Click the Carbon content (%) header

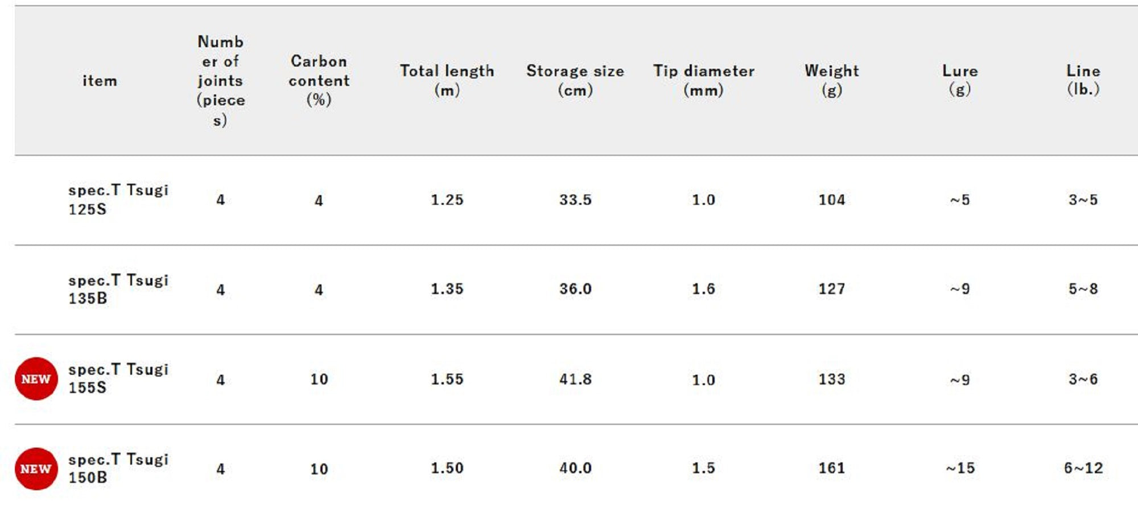319,80
